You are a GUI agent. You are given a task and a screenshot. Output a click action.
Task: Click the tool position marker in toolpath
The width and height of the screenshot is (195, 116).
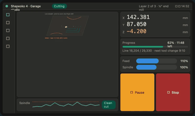(66, 27)
